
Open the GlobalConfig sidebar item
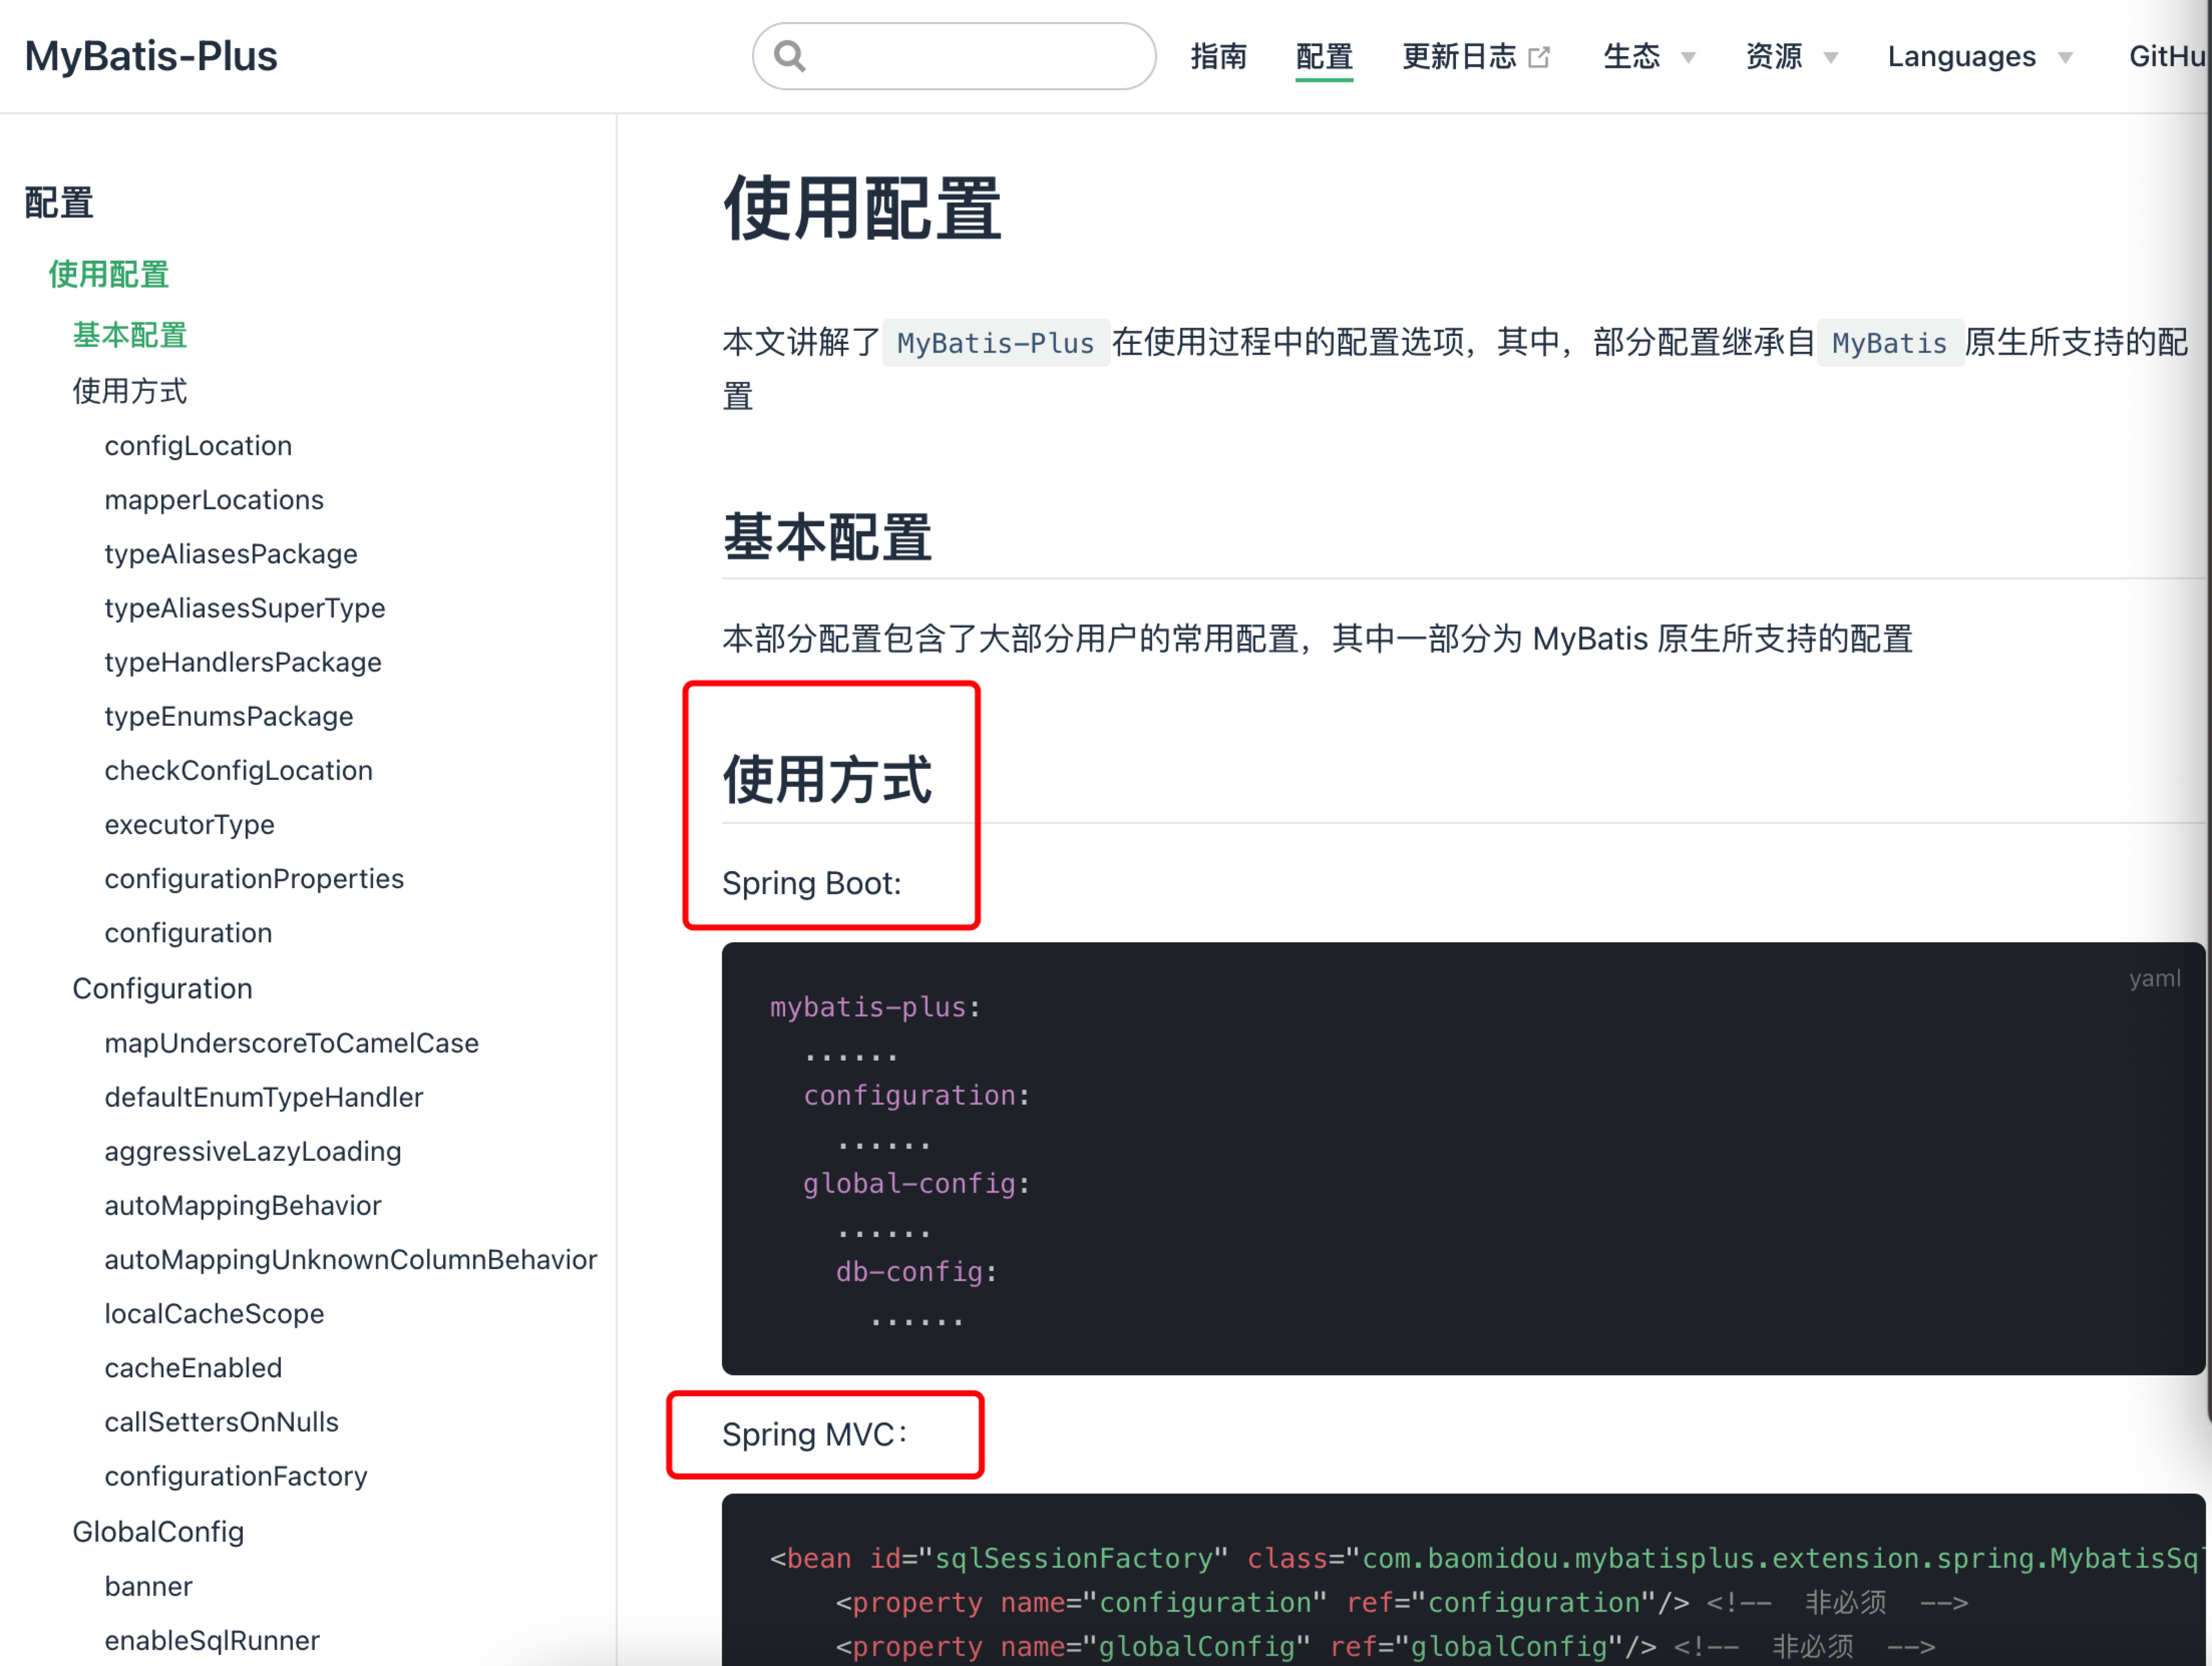(157, 1531)
